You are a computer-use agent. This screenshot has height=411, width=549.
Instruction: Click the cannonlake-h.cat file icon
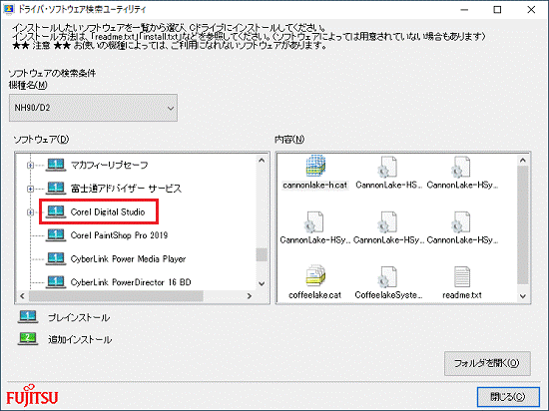click(315, 167)
